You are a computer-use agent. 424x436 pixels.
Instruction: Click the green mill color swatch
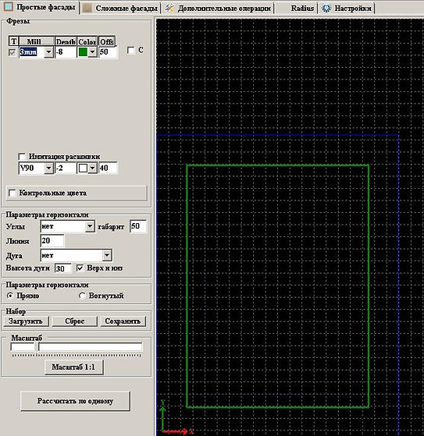coord(83,52)
